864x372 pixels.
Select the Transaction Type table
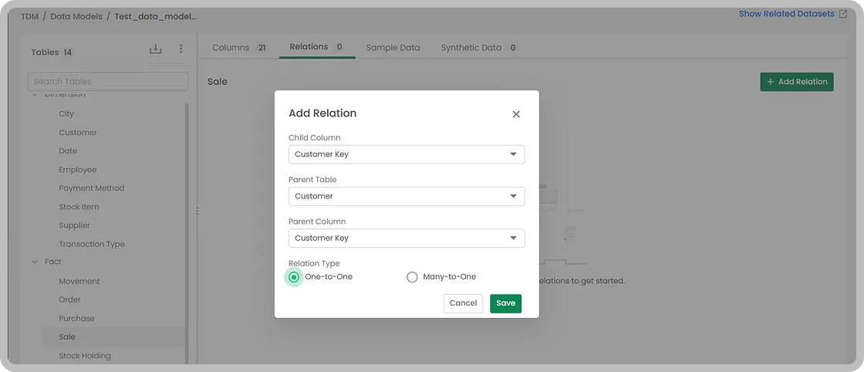tap(92, 244)
